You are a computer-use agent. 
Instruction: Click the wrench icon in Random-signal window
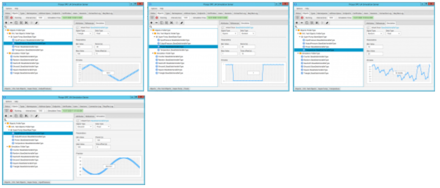(x=327, y=22)
